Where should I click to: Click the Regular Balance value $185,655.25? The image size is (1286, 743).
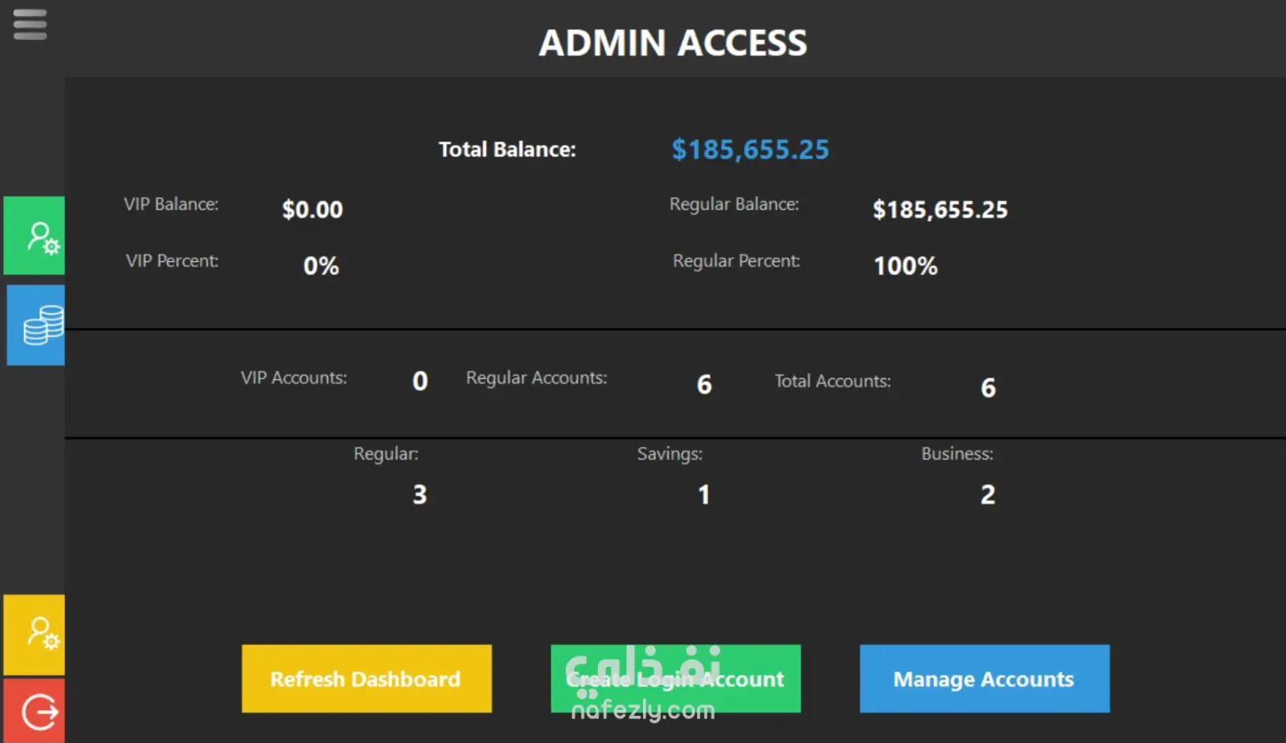coord(940,210)
